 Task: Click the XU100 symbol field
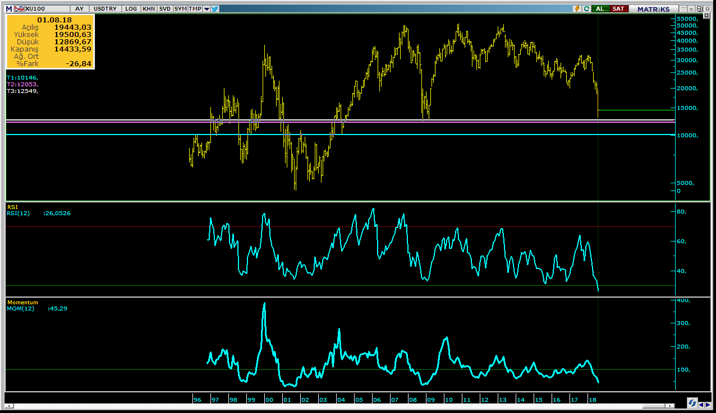tap(47, 9)
